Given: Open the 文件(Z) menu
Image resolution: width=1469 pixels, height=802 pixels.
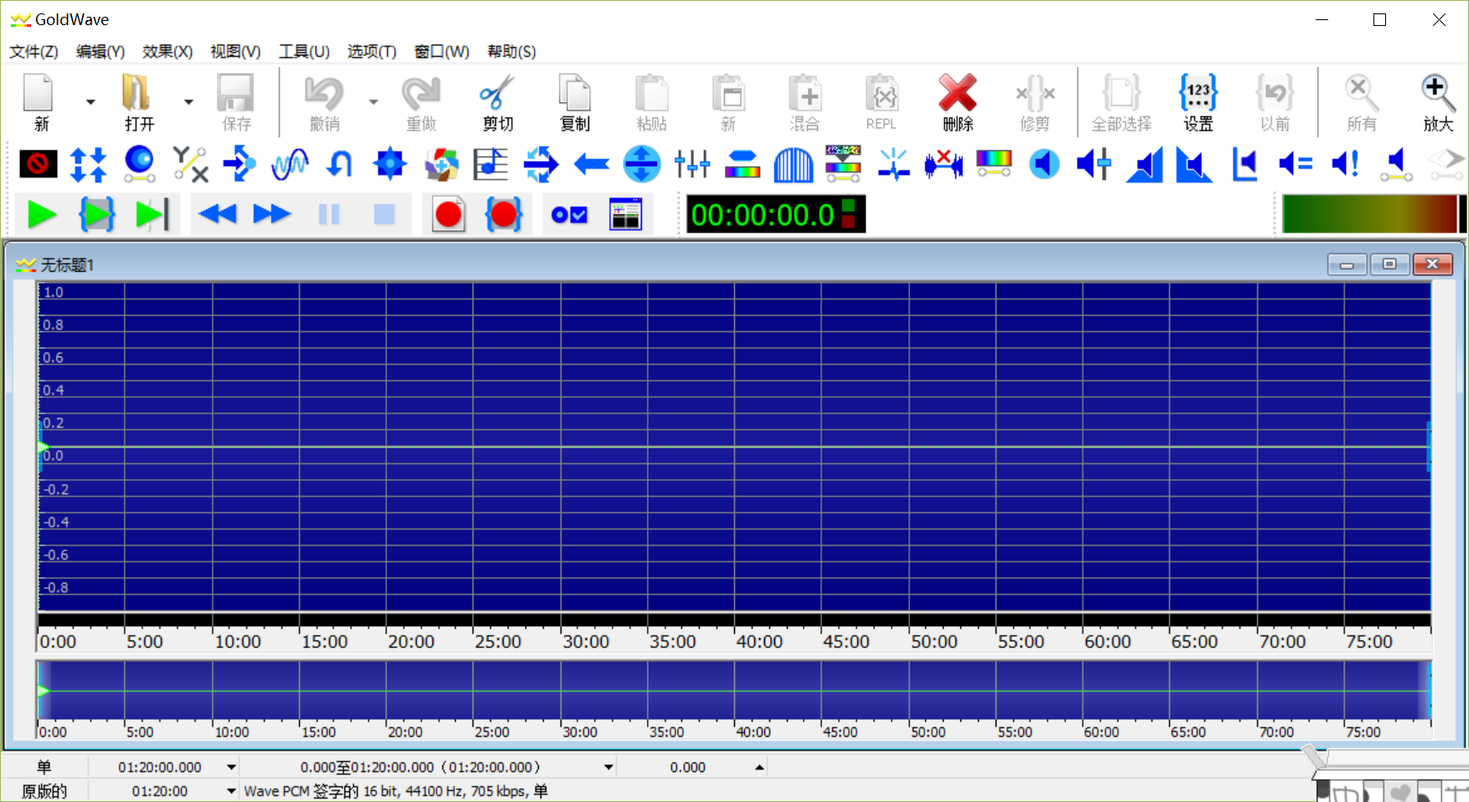Looking at the screenshot, I should tap(34, 52).
